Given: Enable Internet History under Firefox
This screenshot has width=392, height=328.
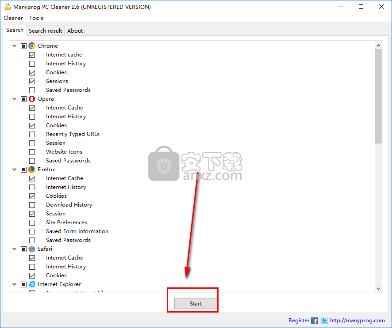Looking at the screenshot, I should 32,187.
